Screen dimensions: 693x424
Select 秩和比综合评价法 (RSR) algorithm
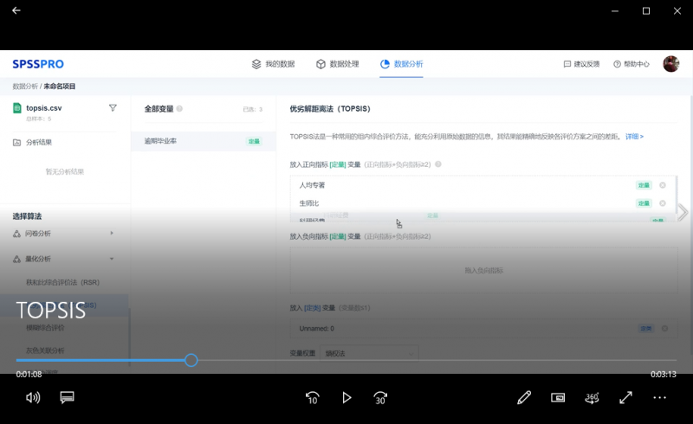pyautogui.click(x=62, y=282)
